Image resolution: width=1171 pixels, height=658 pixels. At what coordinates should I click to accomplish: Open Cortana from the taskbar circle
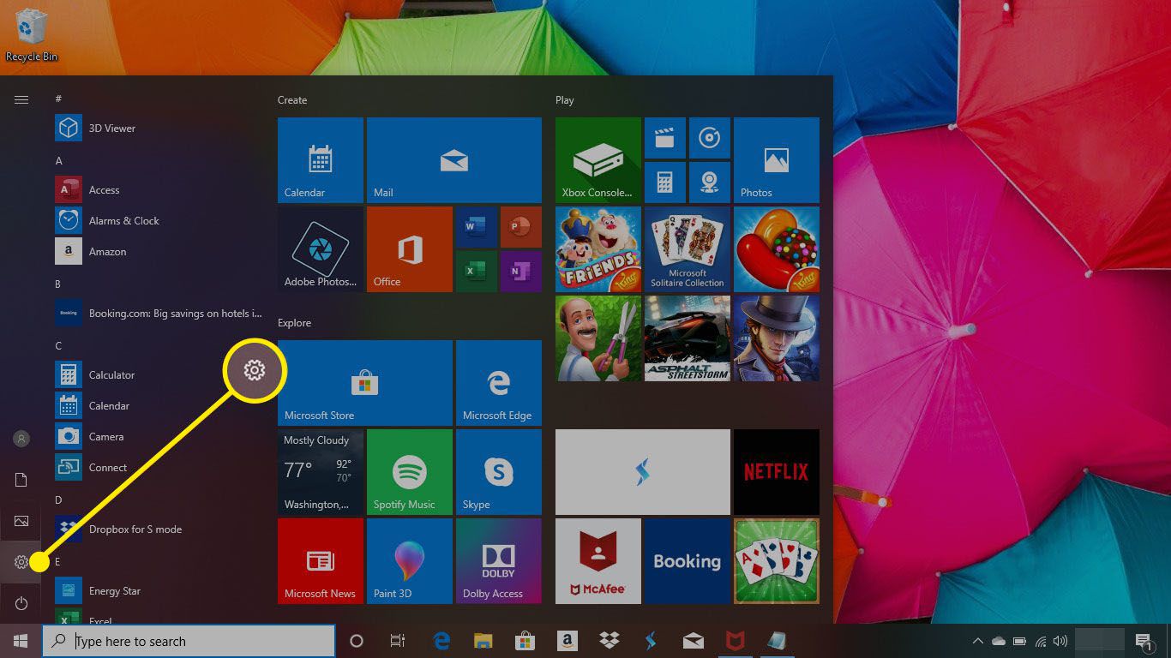[x=357, y=641]
